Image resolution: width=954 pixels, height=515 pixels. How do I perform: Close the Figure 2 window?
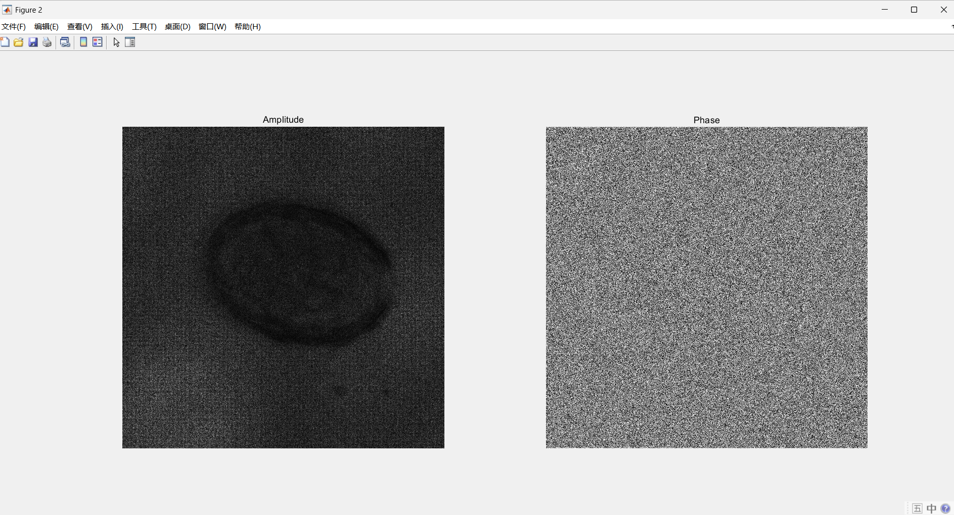coord(943,10)
